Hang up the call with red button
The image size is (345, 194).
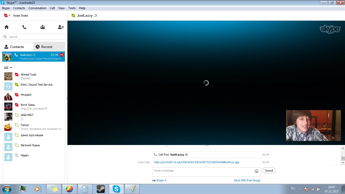point(62,55)
